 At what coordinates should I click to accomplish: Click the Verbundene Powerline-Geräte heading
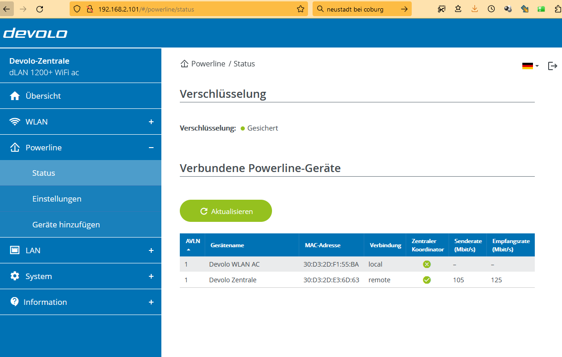260,168
